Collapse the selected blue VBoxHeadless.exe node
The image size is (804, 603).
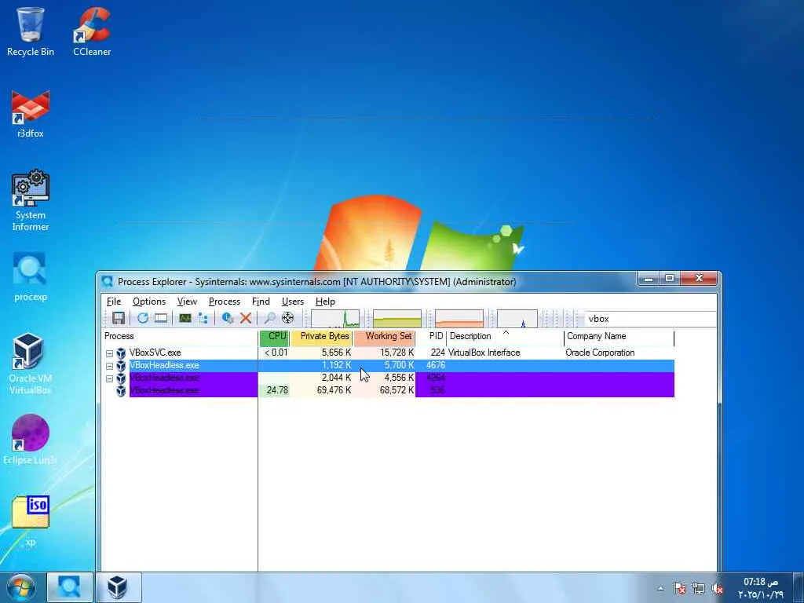110,366
